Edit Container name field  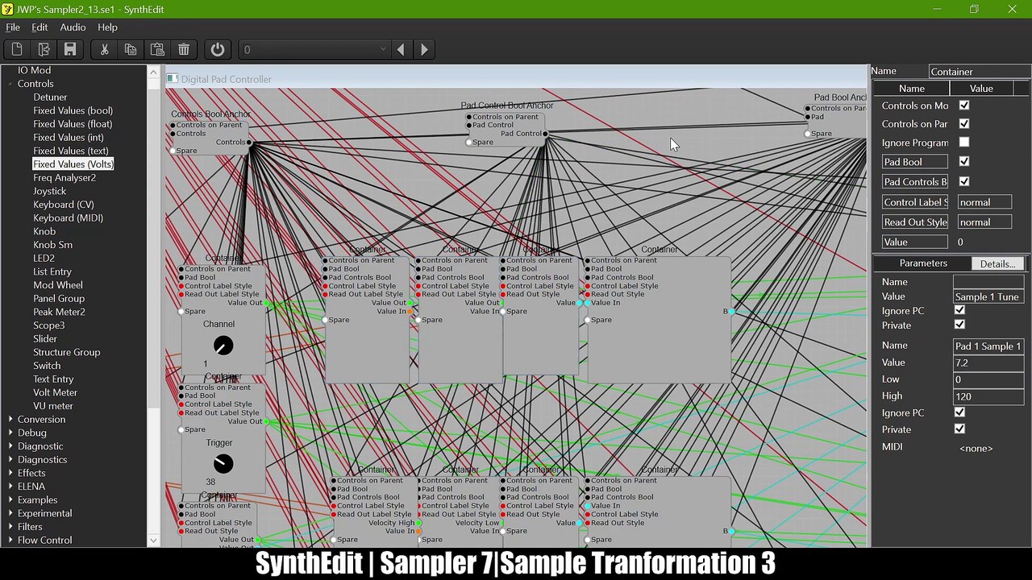pos(979,72)
